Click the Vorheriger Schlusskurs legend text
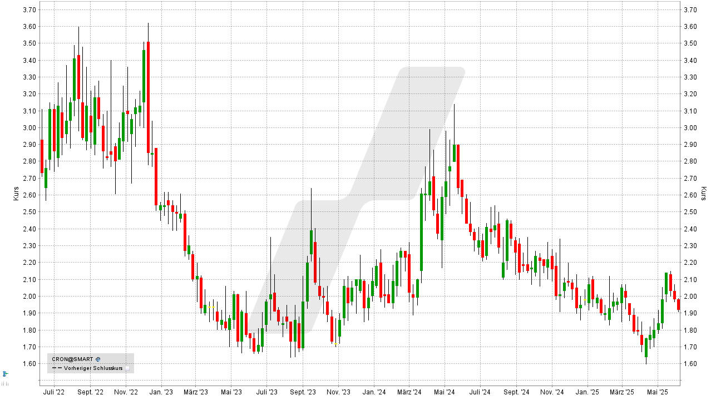Screen dimensions: 711x400 (93, 368)
